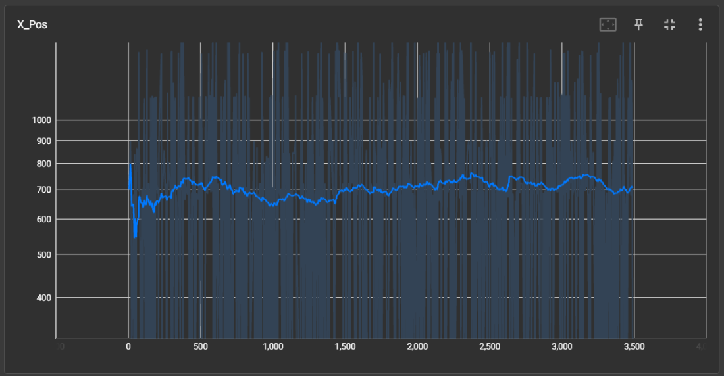Image resolution: width=724 pixels, height=376 pixels.
Task: Click the 400 y-axis tick label
Action: click(43, 298)
